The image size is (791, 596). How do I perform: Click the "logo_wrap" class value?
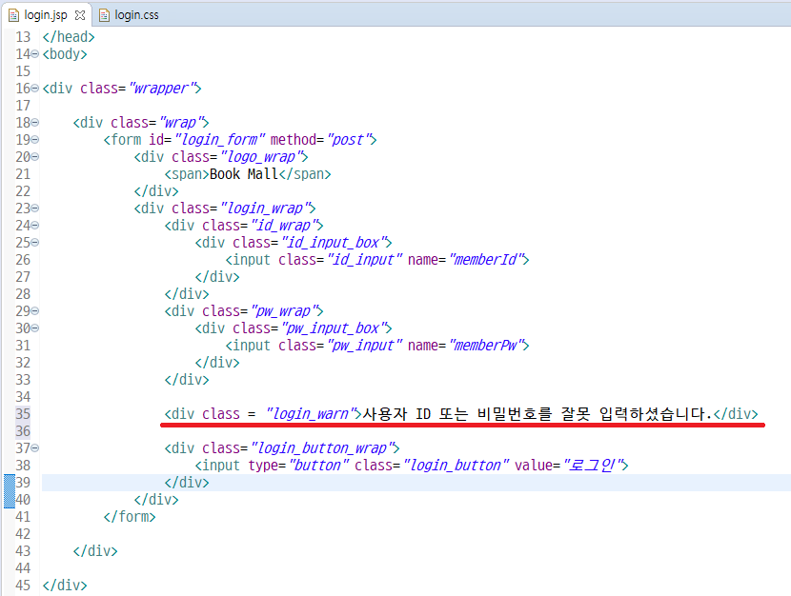pos(261,157)
